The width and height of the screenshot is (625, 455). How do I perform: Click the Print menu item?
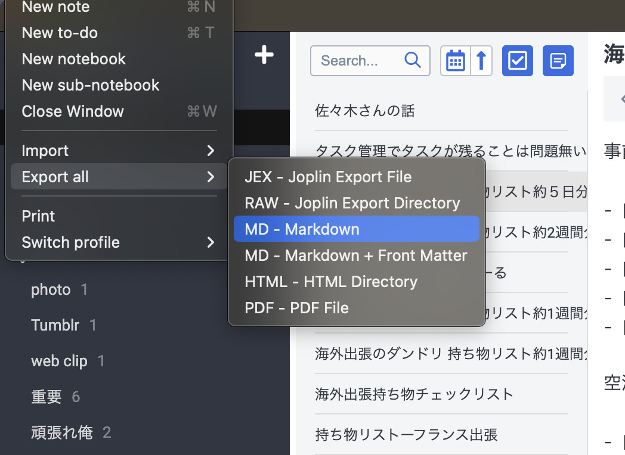39,216
